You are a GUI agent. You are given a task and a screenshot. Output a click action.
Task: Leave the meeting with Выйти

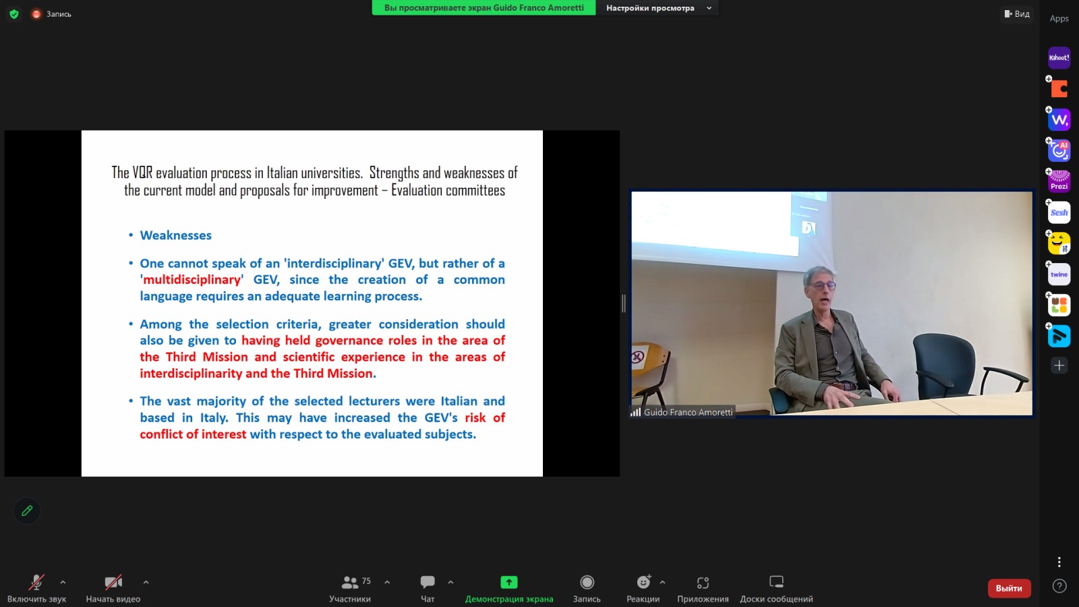[x=1009, y=588]
